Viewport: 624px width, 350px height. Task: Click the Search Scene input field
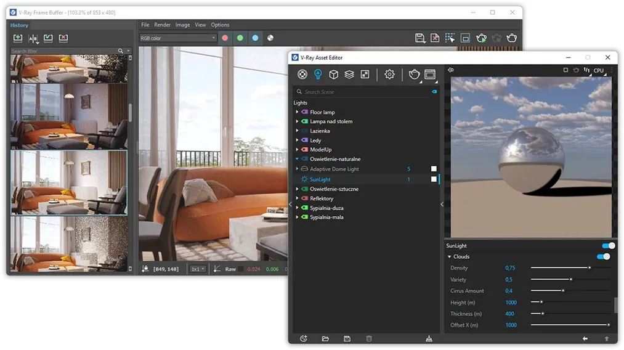pos(363,92)
